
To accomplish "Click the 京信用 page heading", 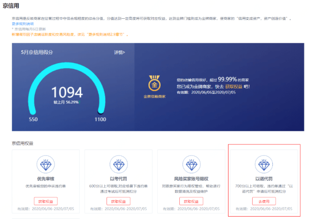I will [11, 6].
